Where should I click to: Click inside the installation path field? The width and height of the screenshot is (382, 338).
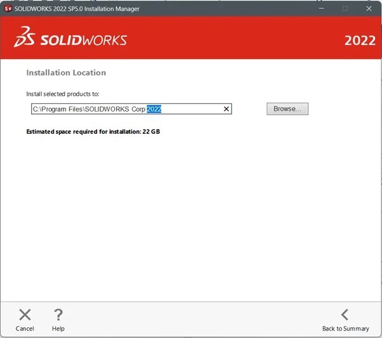click(x=131, y=109)
